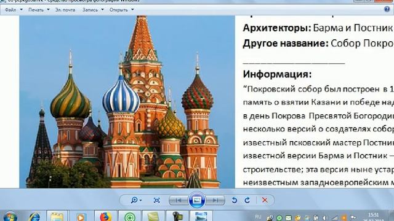The image size is (394, 221).
Task: Rotate the photo clockwise
Action: tap(247, 200)
